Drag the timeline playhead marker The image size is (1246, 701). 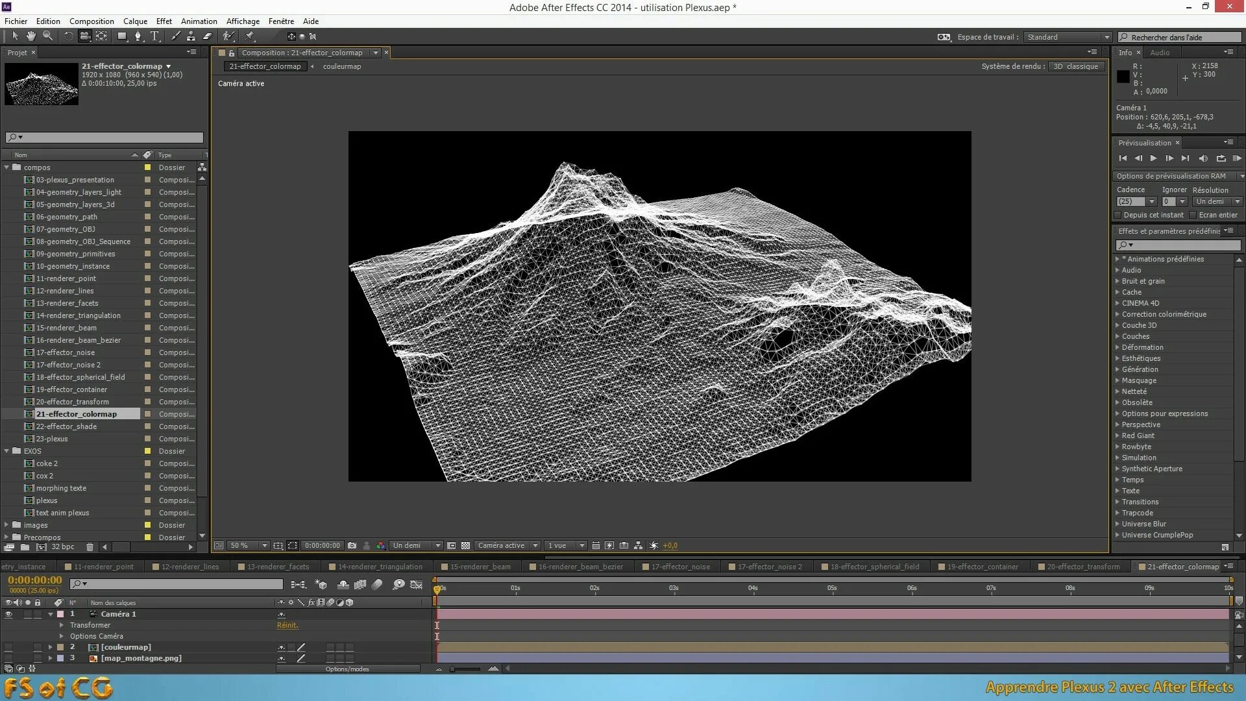[437, 587]
